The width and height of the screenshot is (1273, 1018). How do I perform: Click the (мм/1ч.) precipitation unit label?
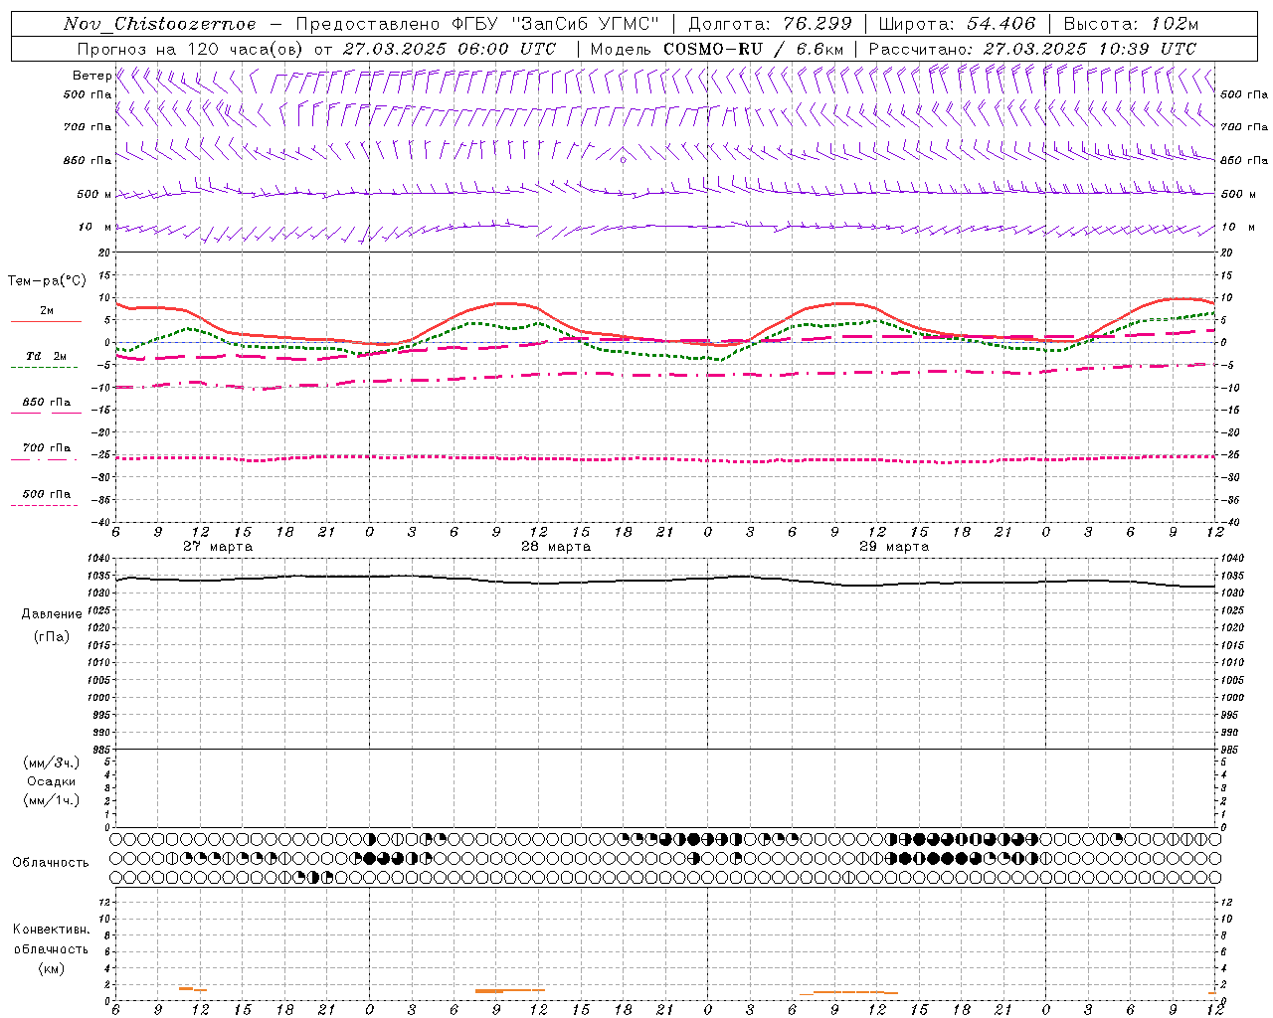pyautogui.click(x=52, y=800)
